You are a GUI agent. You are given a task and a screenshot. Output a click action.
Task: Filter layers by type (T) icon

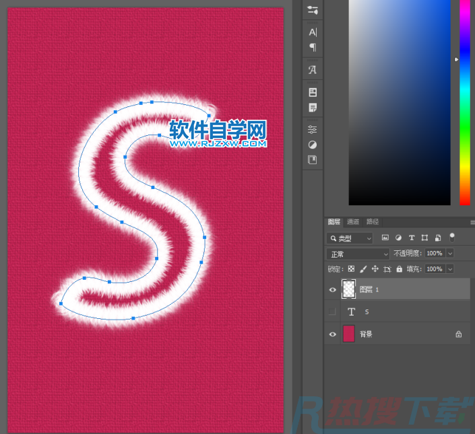pos(412,238)
